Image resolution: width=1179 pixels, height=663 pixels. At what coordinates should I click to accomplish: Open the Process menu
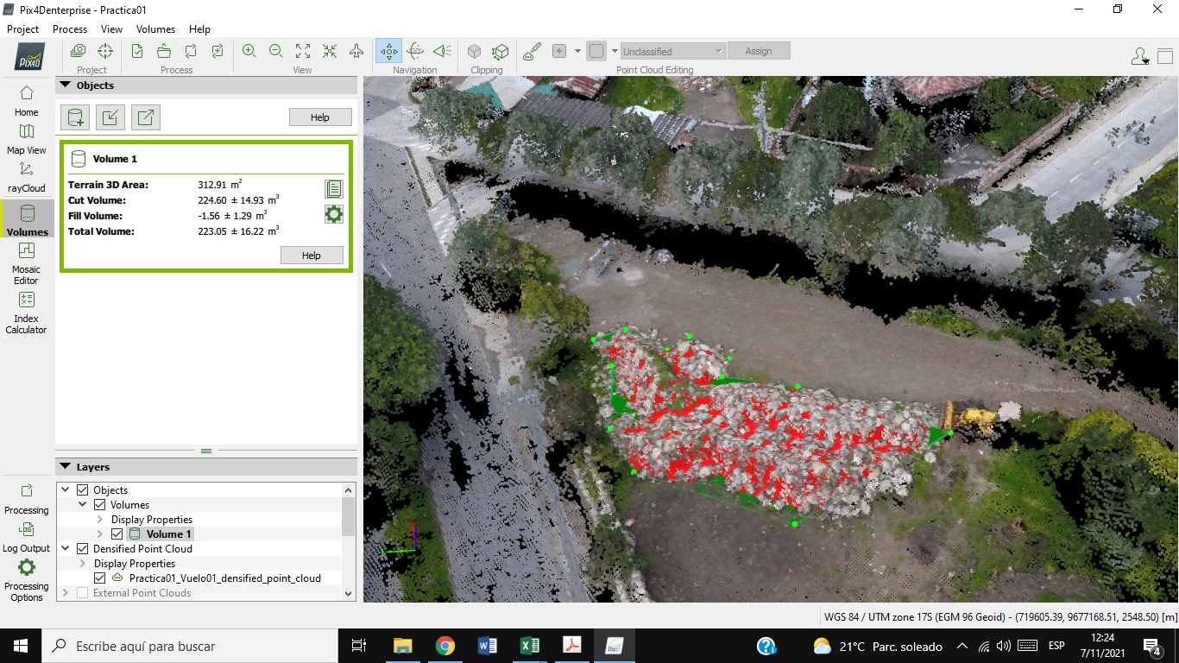coord(70,29)
